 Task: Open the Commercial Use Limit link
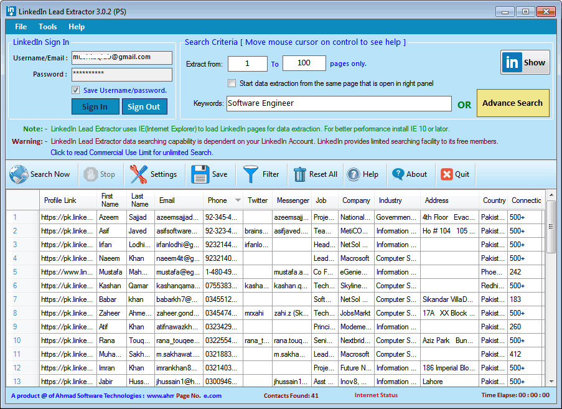pyautogui.click(x=132, y=153)
